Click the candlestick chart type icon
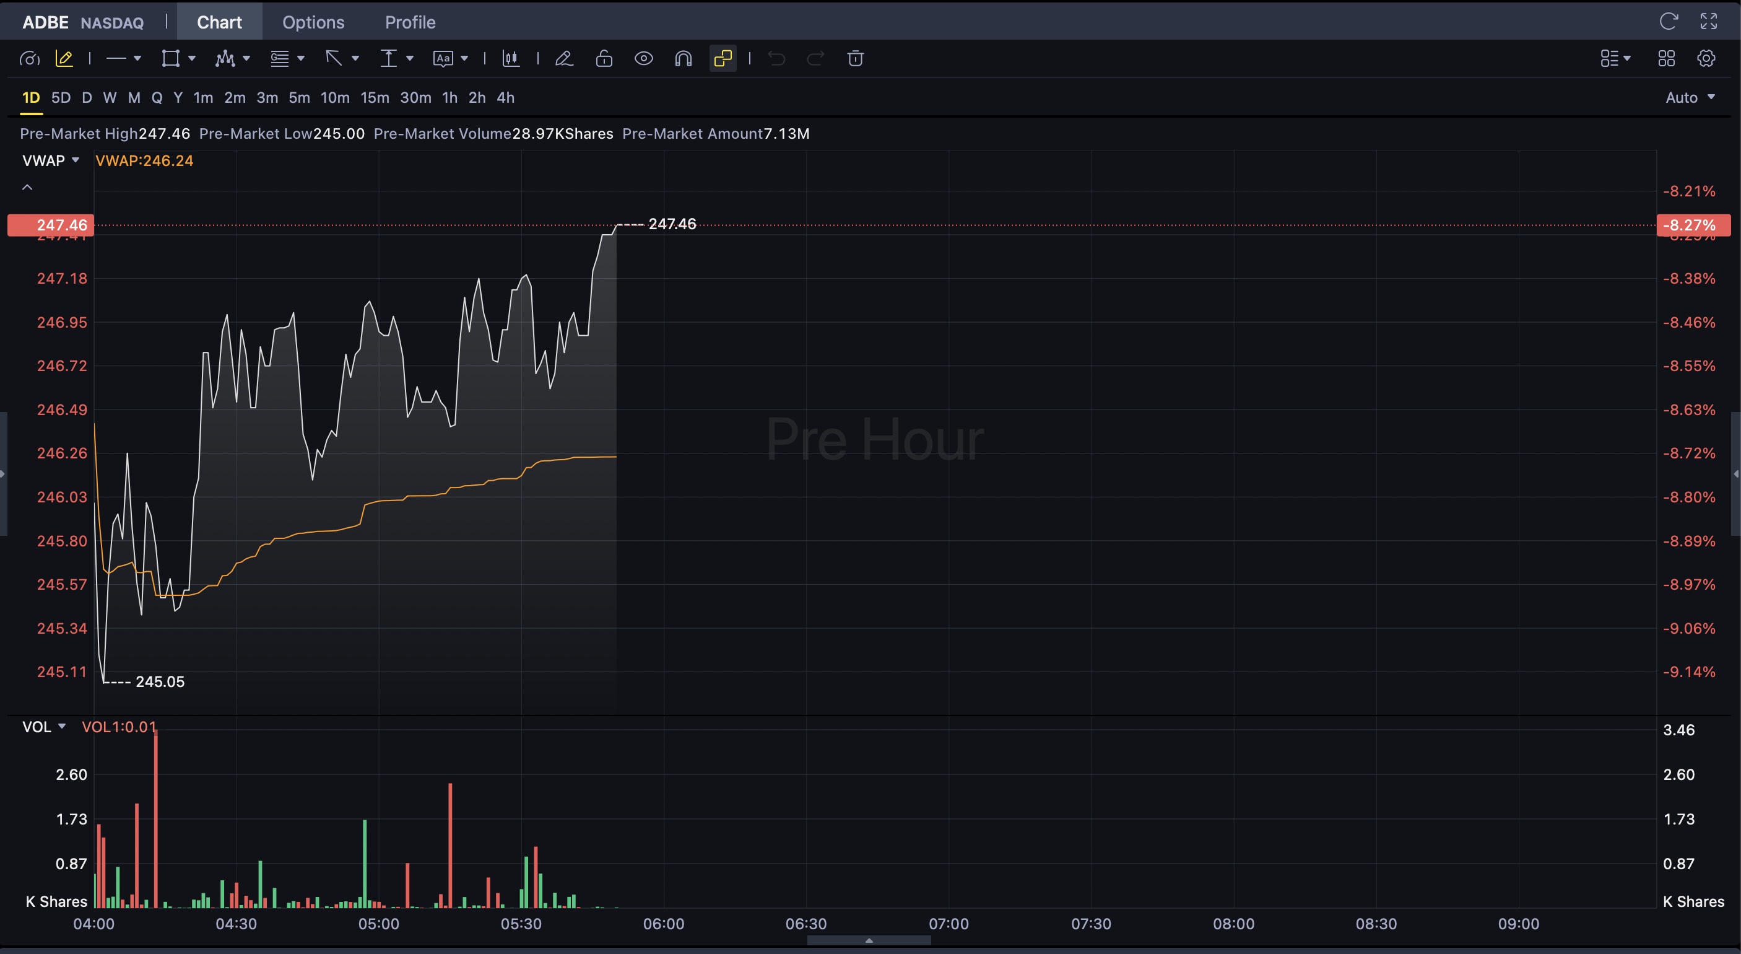The image size is (1741, 954). (x=511, y=59)
